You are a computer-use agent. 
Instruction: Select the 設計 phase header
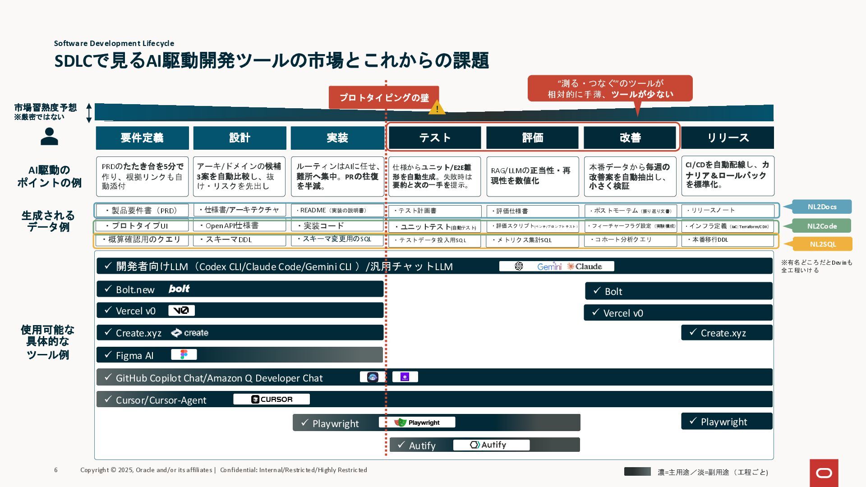coord(240,138)
